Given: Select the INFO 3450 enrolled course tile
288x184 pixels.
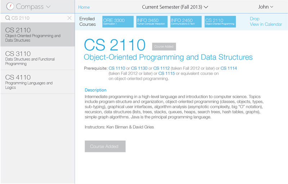Looking at the screenshot, I should pyautogui.click(x=152, y=22).
